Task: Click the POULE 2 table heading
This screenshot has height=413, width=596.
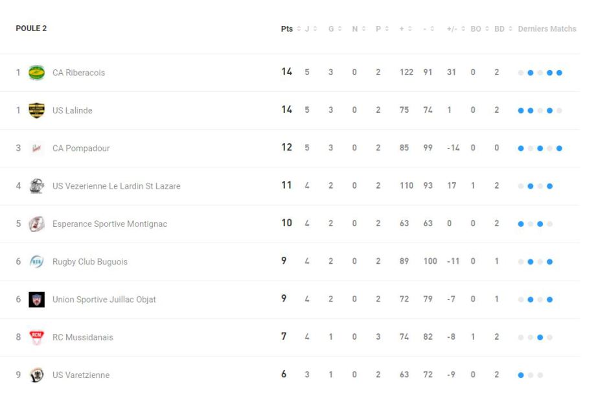Action: coord(31,29)
